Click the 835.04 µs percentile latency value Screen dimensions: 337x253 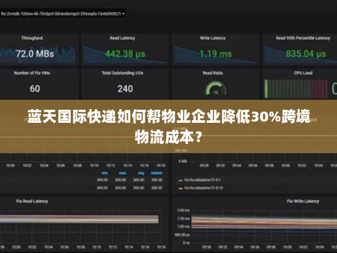[x=306, y=54]
